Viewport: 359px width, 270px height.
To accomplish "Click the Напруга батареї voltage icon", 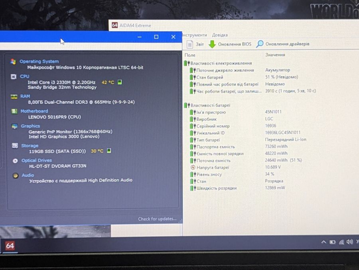I will coord(193,168).
